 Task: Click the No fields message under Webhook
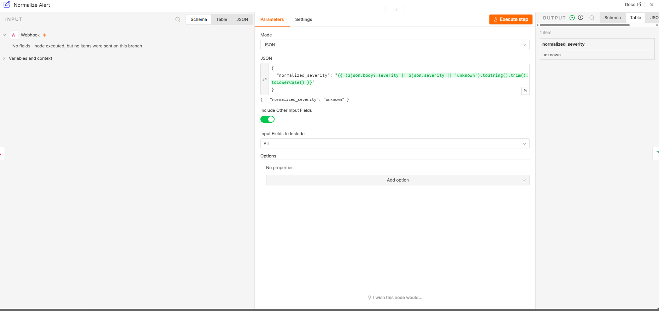pyautogui.click(x=77, y=46)
